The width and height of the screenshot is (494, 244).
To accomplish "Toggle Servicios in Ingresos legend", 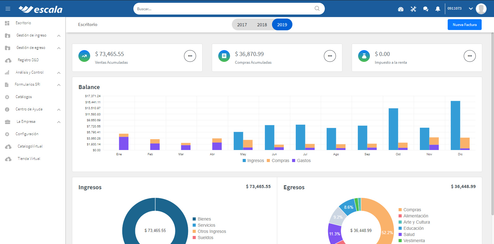I will click(204, 225).
